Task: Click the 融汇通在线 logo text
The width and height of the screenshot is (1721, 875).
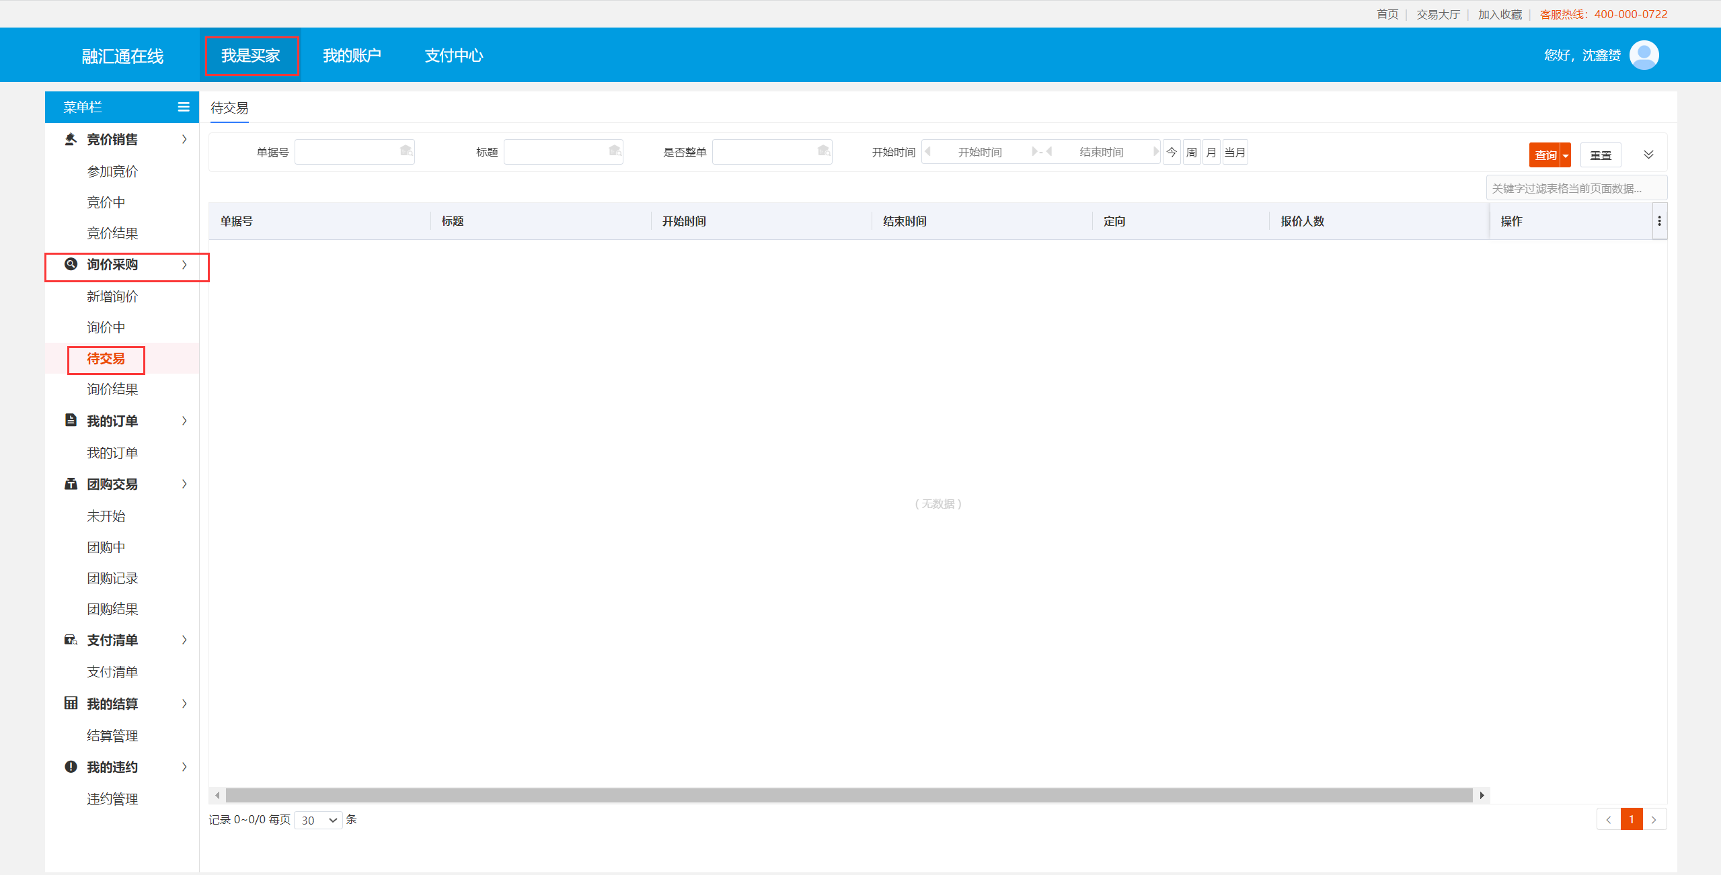Action: tap(122, 56)
